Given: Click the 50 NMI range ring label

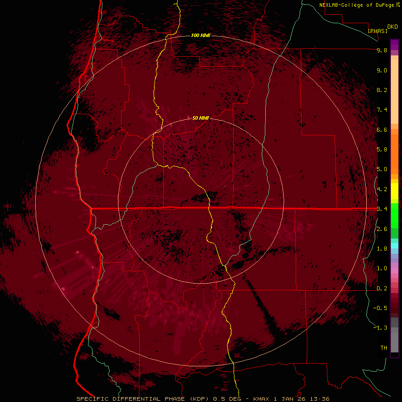Looking at the screenshot, I should (x=201, y=118).
